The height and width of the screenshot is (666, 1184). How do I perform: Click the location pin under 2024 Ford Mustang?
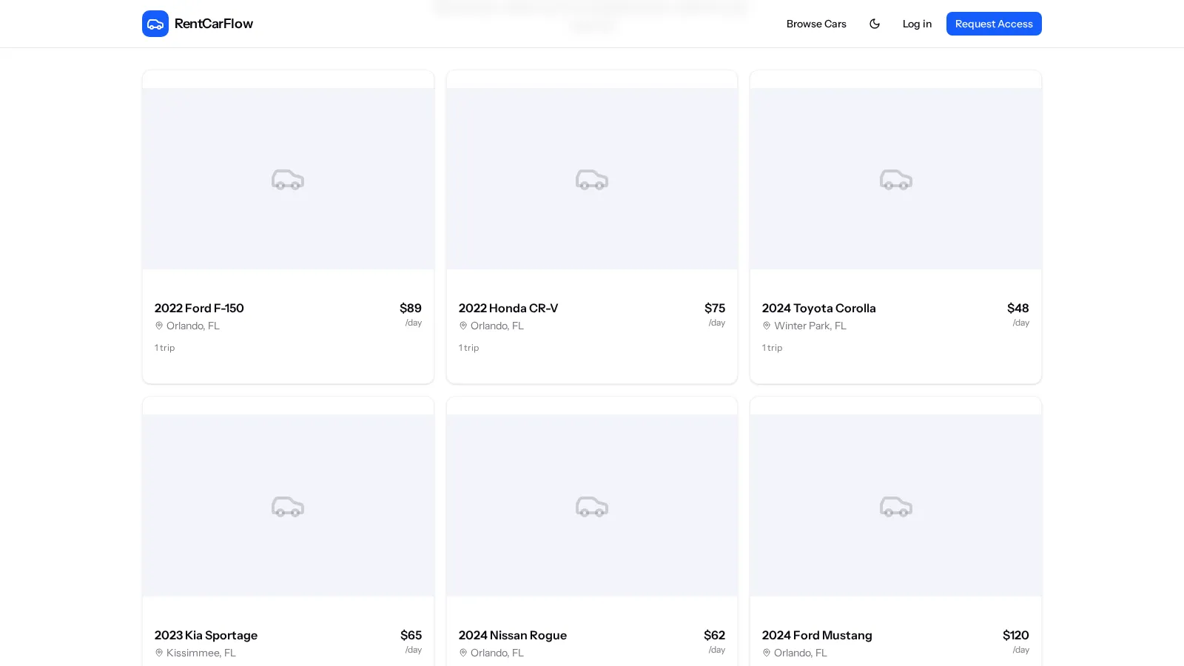[x=767, y=653]
